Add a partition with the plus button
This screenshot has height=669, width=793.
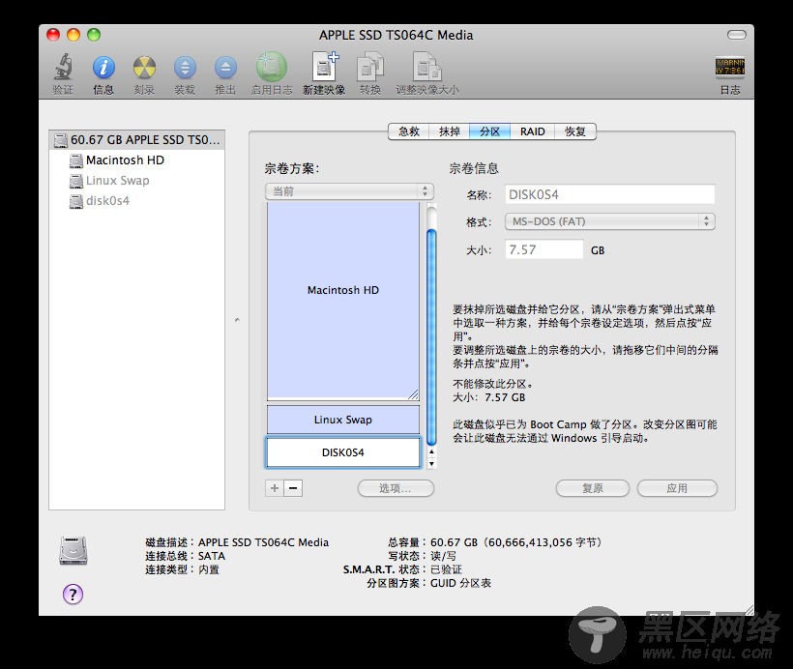click(275, 488)
